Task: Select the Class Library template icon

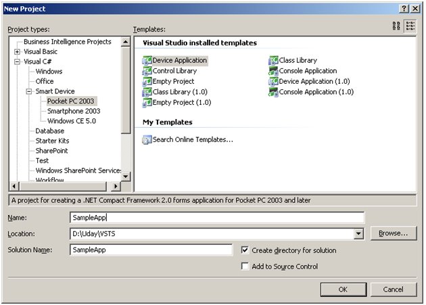Action: [x=273, y=60]
